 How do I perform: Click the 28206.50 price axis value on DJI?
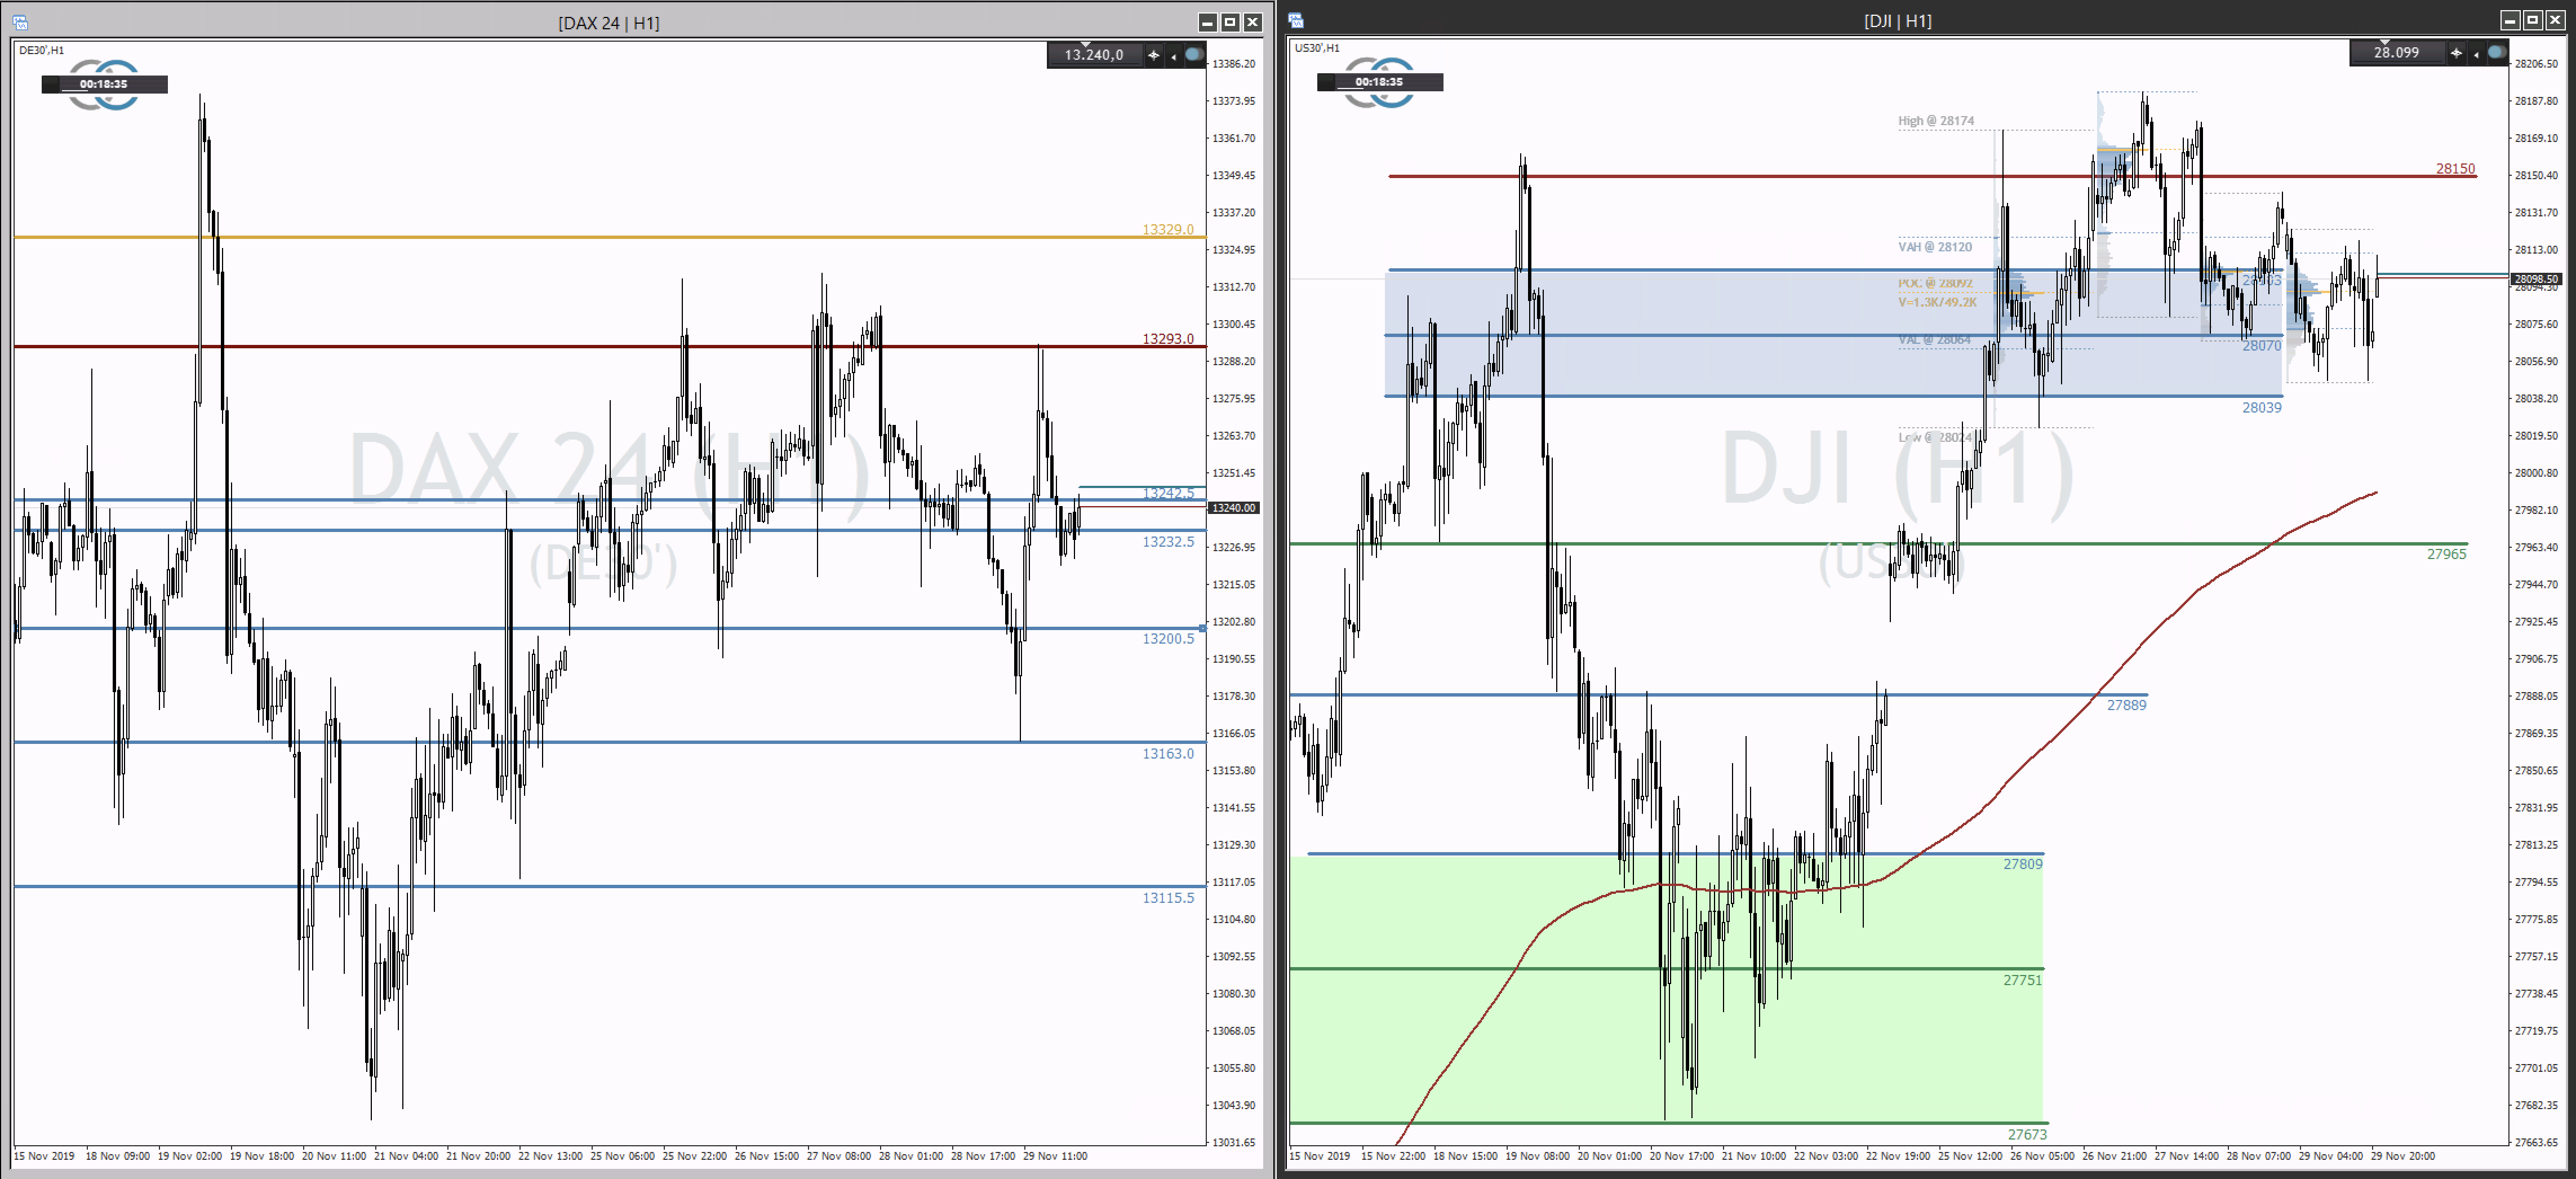(2536, 64)
